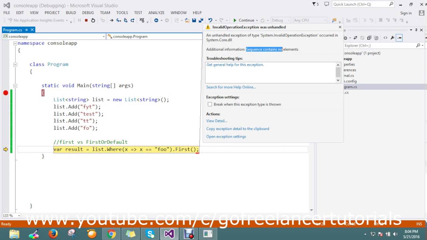
Task: Click the Quick Launch search magnifier
Action: 391,4
